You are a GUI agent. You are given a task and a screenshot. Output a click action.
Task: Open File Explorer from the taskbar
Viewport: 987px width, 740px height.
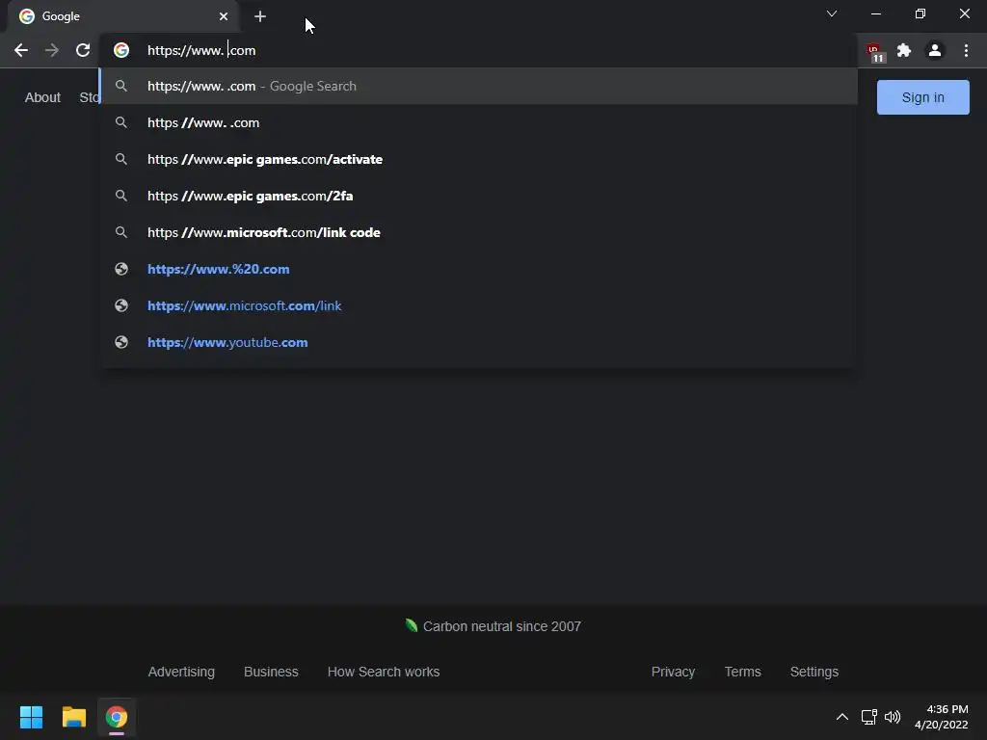73,717
